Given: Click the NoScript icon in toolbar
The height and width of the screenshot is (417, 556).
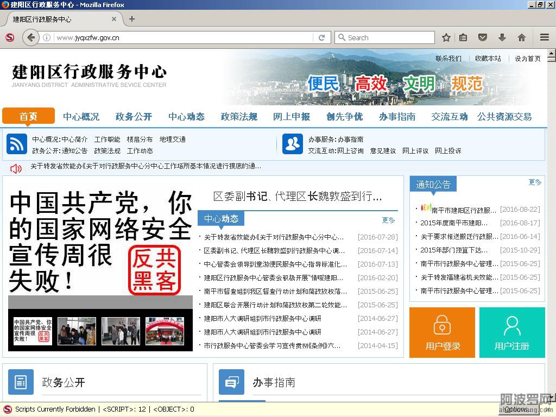Looking at the screenshot, I should point(9,37).
